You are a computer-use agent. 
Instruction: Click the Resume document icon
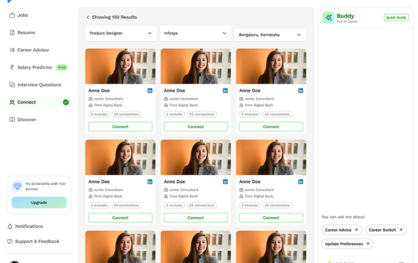(x=12, y=32)
